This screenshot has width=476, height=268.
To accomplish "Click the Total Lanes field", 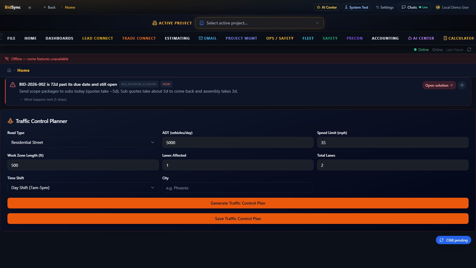I will point(393,165).
